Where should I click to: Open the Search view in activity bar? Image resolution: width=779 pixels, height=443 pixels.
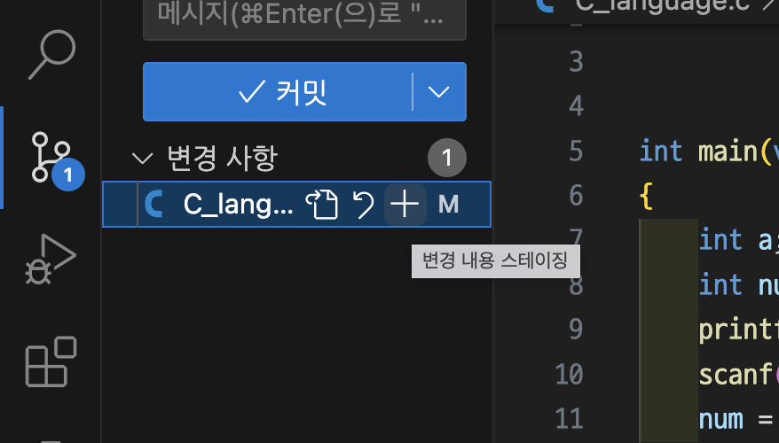[x=51, y=54]
